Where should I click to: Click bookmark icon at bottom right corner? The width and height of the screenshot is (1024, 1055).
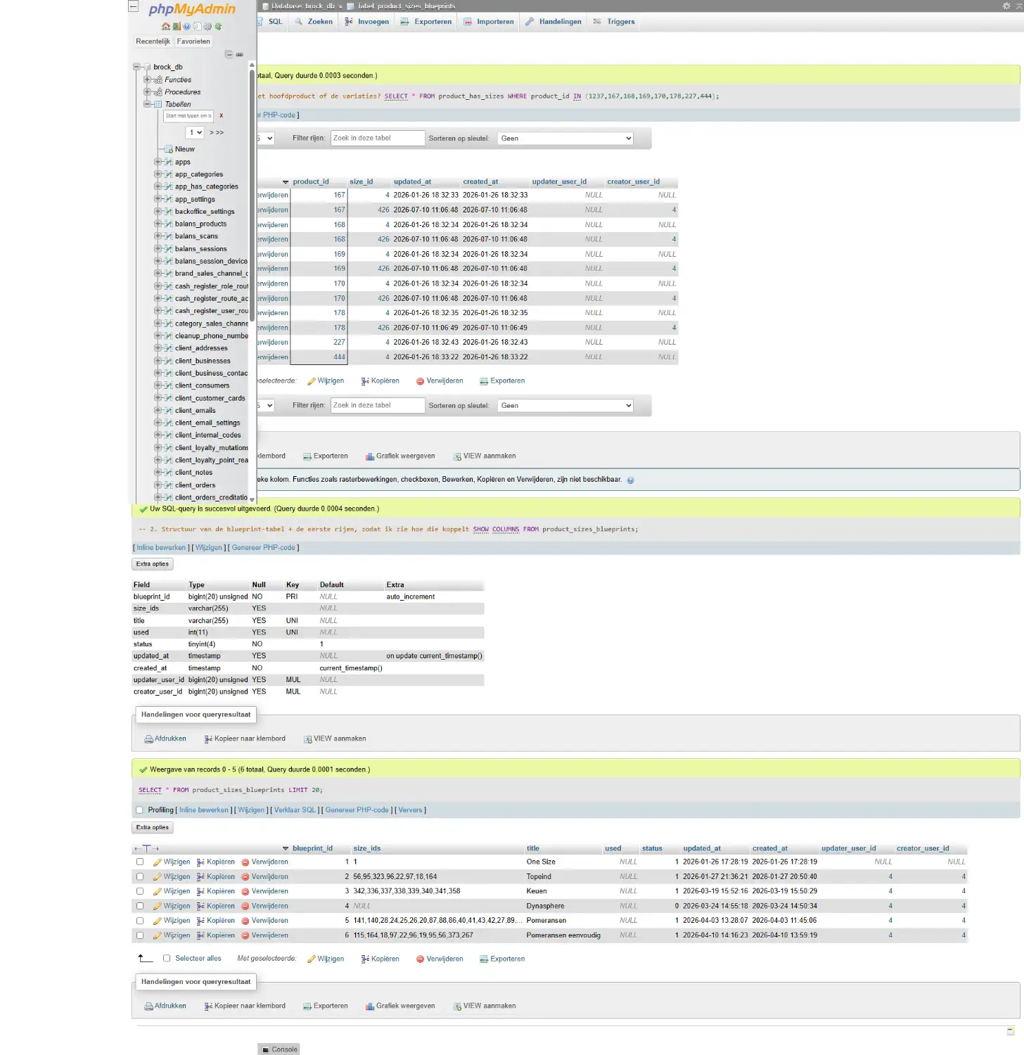1011,1032
